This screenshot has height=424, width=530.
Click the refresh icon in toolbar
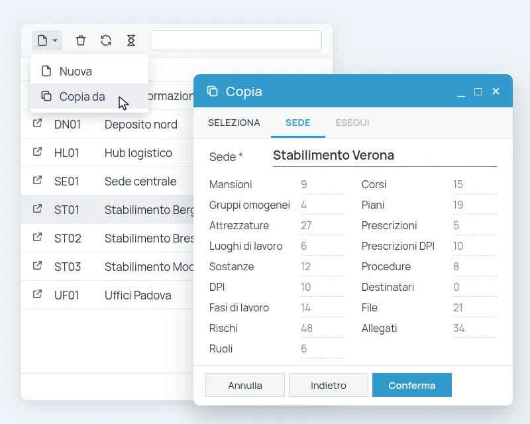[x=106, y=40]
